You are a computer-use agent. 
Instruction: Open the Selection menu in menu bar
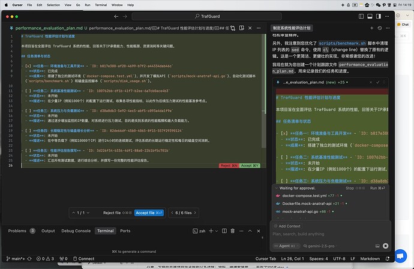click(x=53, y=5)
